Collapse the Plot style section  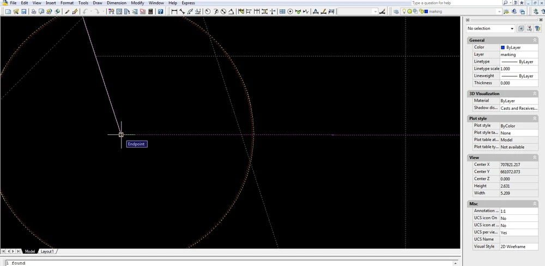click(x=535, y=119)
